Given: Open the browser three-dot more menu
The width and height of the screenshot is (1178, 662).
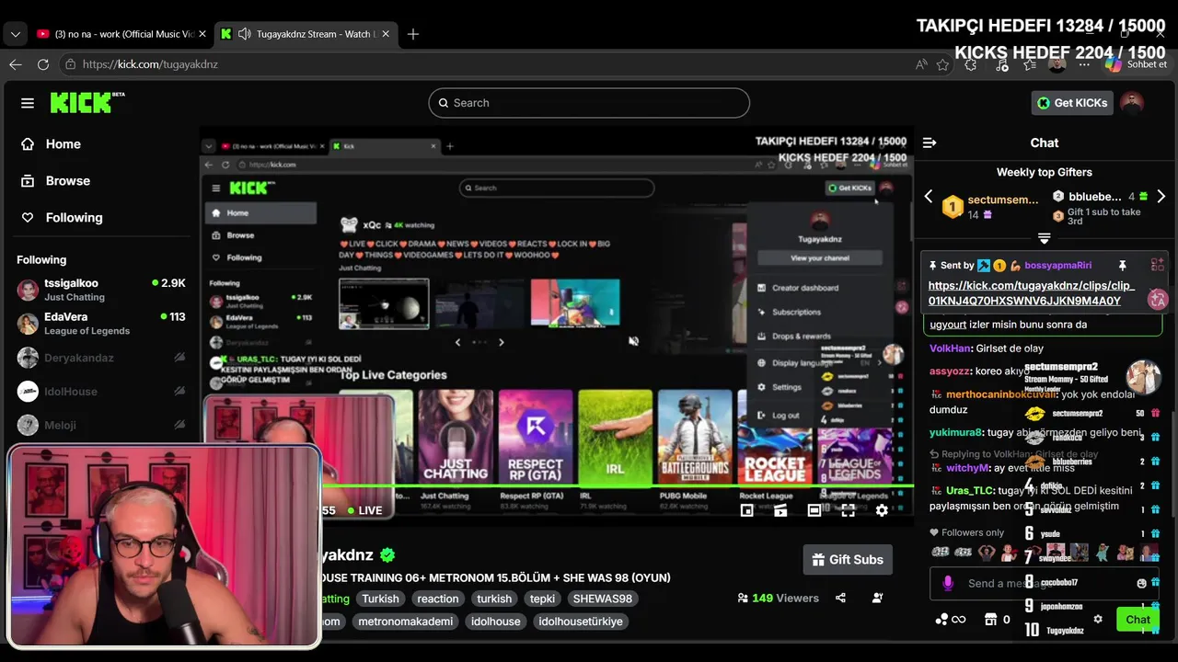Looking at the screenshot, I should point(1086,64).
